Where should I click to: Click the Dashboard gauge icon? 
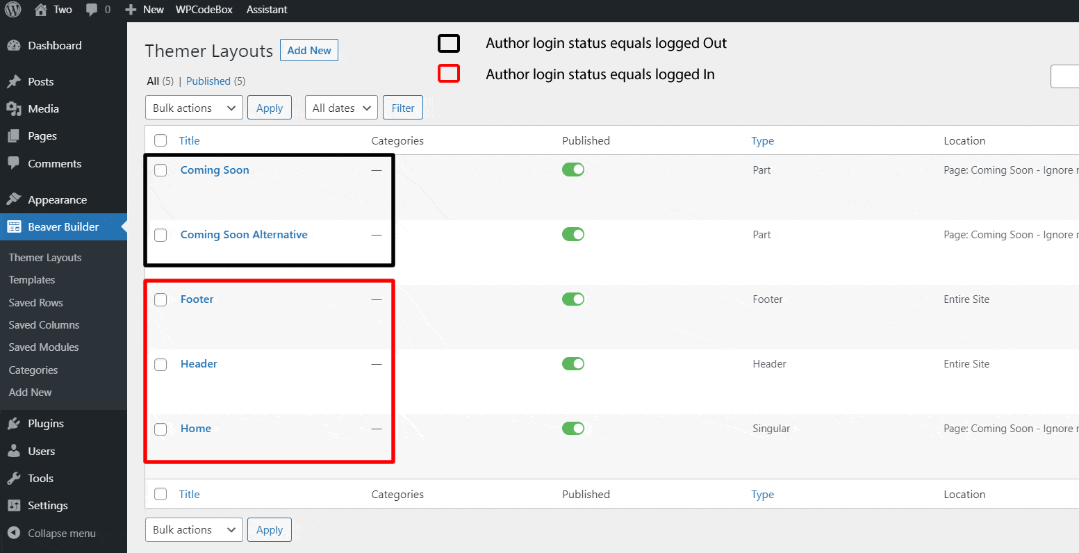pos(14,46)
